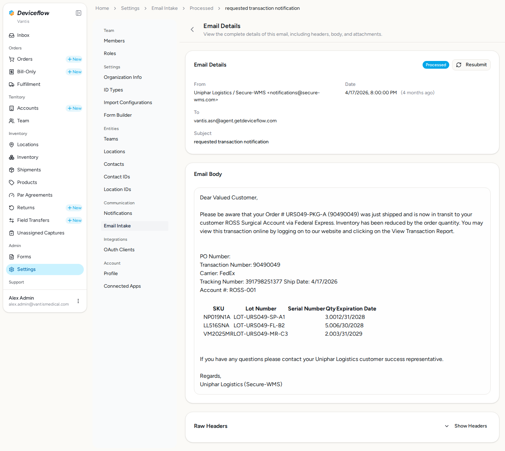505x451 pixels.
Task: Click the Bill-Only receipt icon
Action: (12, 72)
